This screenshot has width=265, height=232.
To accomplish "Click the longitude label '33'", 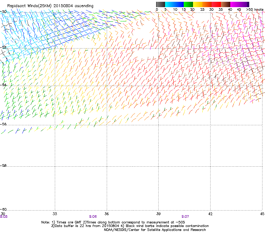I will (x=55, y=214).
